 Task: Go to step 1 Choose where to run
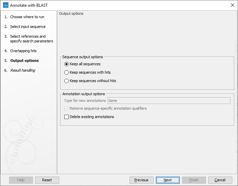[x=27, y=17]
